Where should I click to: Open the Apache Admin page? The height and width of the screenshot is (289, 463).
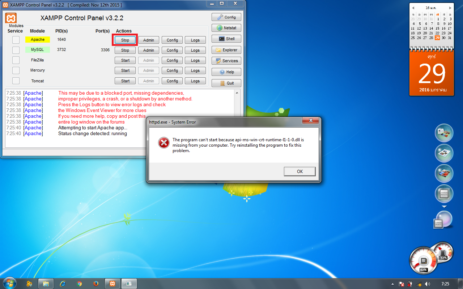pyautogui.click(x=149, y=40)
